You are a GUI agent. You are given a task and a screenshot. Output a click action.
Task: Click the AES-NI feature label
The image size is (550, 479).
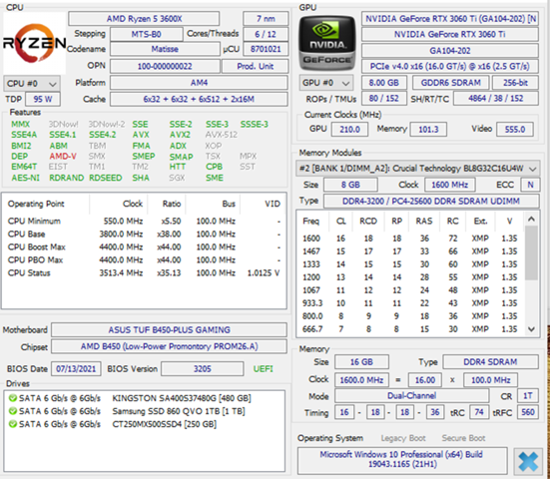pos(25,178)
